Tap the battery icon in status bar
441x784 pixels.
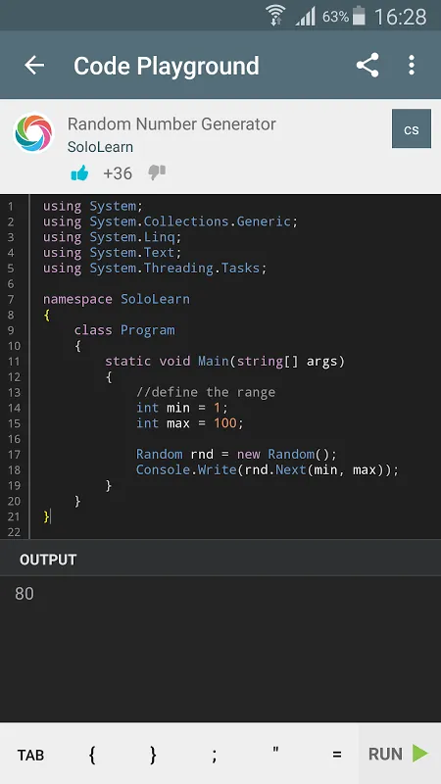[359, 16]
